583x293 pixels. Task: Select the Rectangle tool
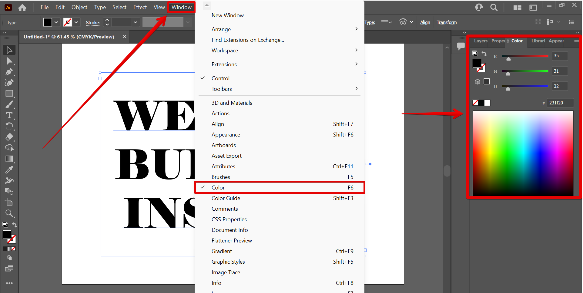(x=9, y=94)
